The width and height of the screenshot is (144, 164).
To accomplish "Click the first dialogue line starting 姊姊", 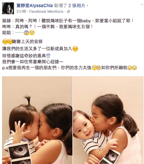I will [x=68, y=21].
